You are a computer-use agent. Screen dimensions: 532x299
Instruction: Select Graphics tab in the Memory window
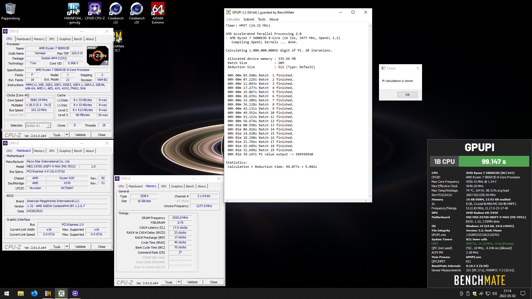coord(177,186)
